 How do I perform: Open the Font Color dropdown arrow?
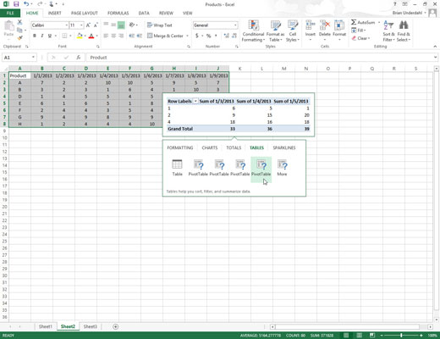[96, 36]
